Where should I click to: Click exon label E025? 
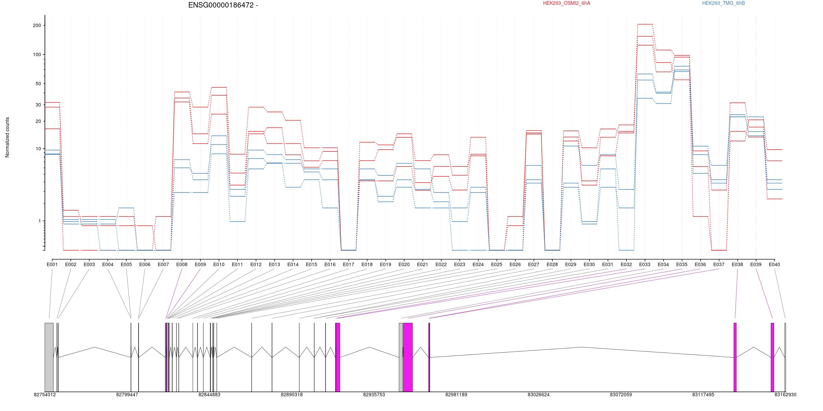pyautogui.click(x=497, y=264)
